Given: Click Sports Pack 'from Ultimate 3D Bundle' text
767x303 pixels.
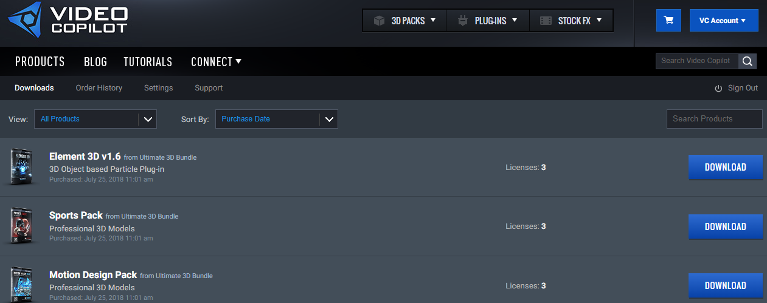Looking at the screenshot, I should pos(142,217).
